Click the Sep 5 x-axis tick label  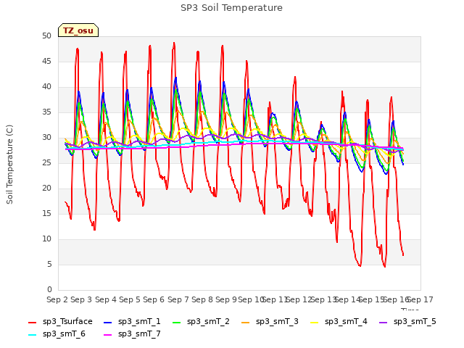click(x=130, y=299)
